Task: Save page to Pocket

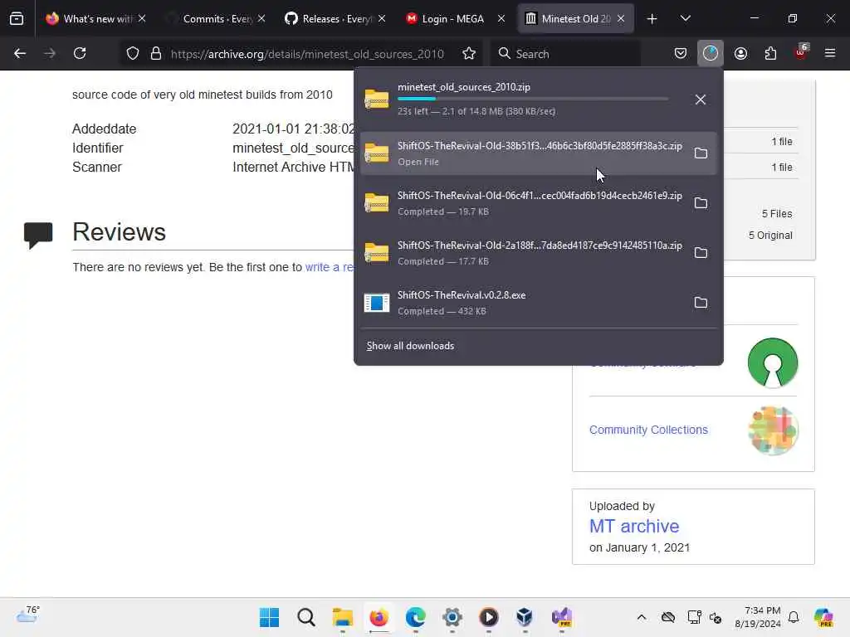Action: point(681,53)
